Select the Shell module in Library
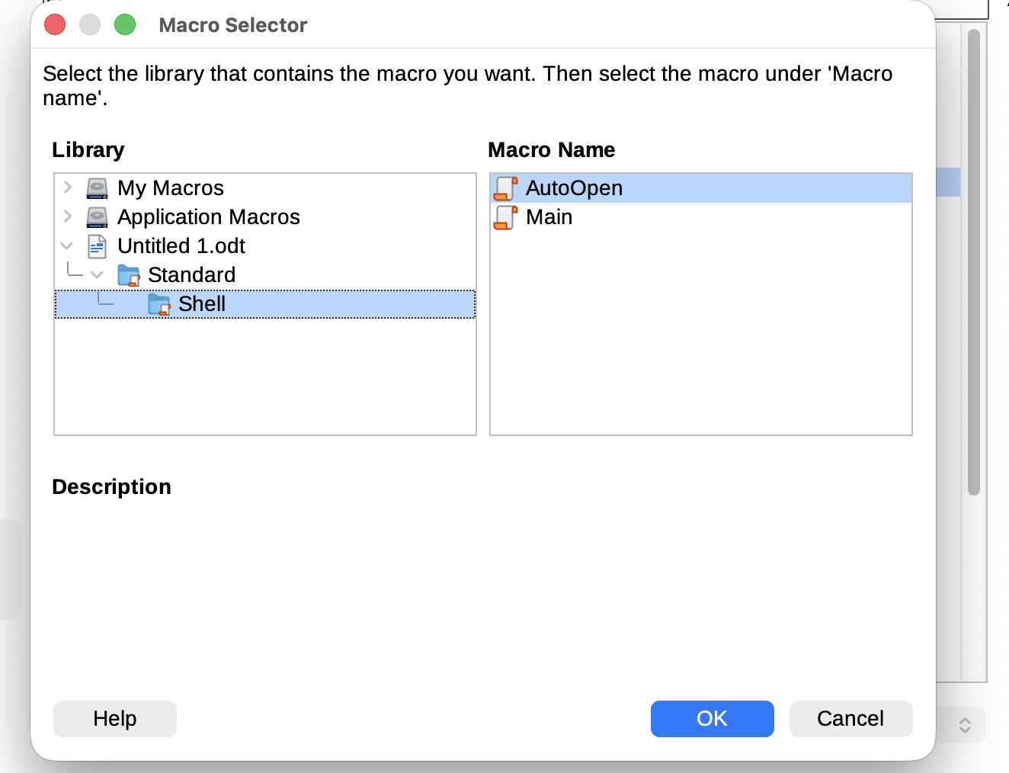Screen dimensions: 1009x773 [x=202, y=304]
